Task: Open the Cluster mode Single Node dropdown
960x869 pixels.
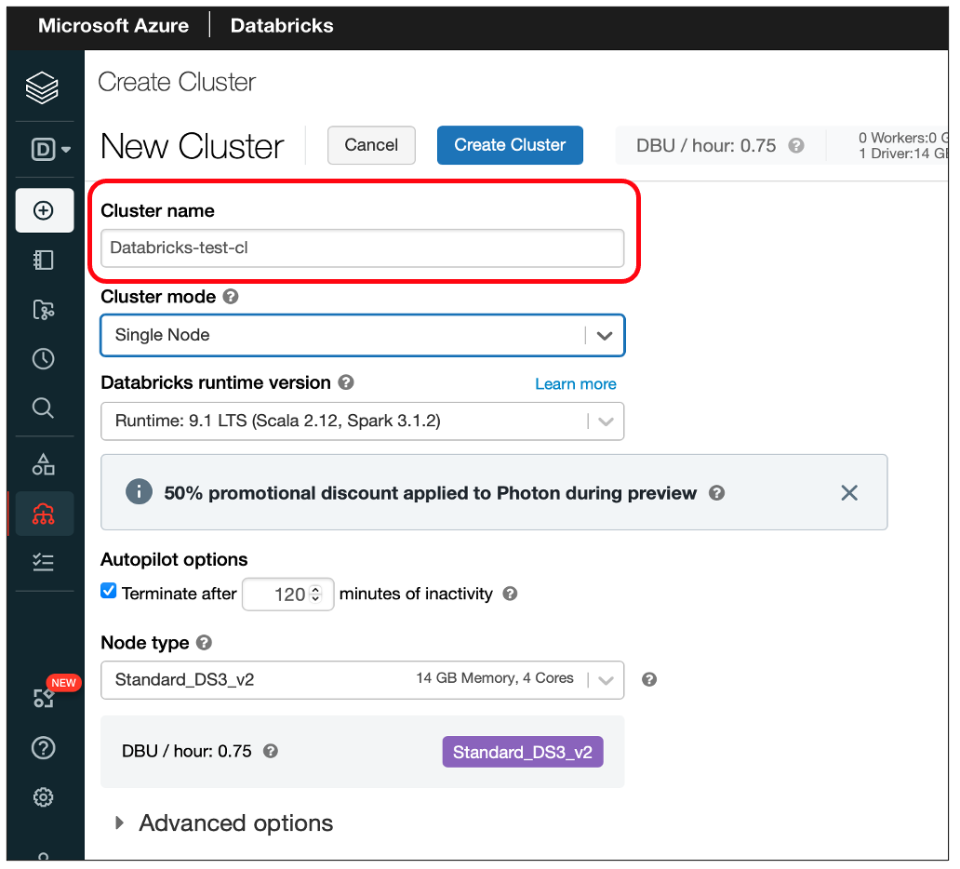Action: [x=363, y=335]
